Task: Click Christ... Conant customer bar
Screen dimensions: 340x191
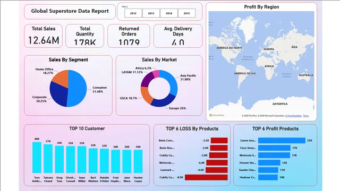Action: tap(71, 159)
